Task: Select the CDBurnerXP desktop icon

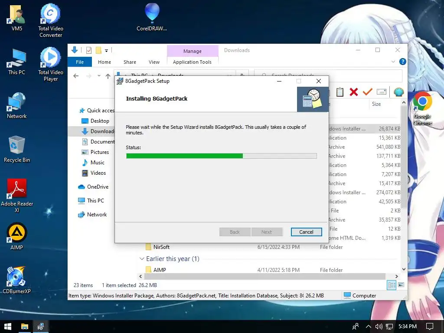Action: tap(17, 281)
